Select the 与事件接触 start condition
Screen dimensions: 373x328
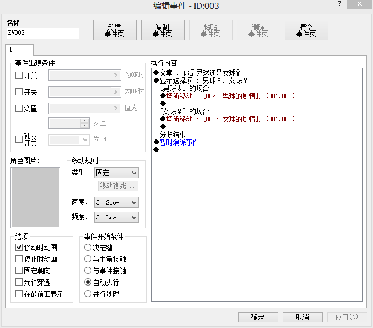[x=88, y=271]
